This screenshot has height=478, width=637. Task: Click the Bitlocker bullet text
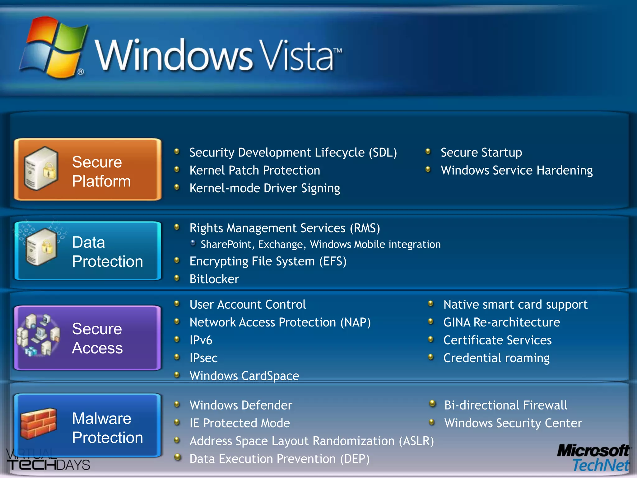coord(214,279)
